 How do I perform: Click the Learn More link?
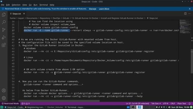(104, 9)
